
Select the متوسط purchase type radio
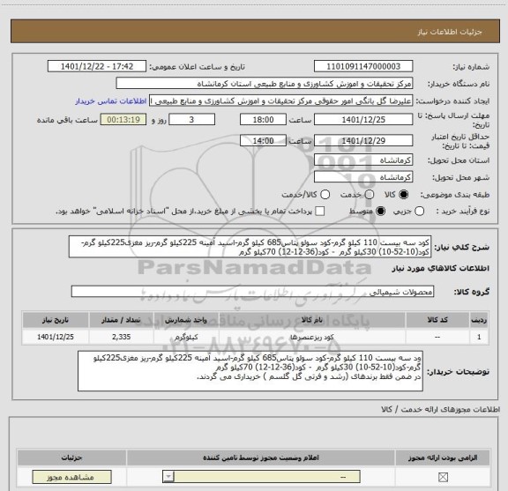point(381,212)
